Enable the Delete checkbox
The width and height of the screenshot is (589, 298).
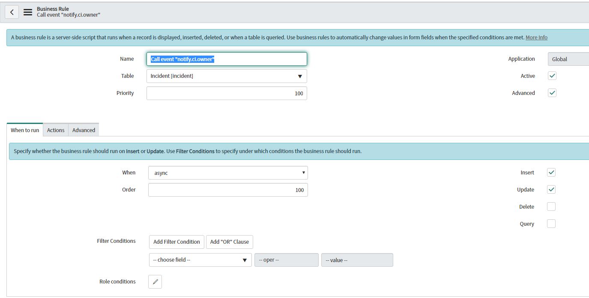pos(551,207)
